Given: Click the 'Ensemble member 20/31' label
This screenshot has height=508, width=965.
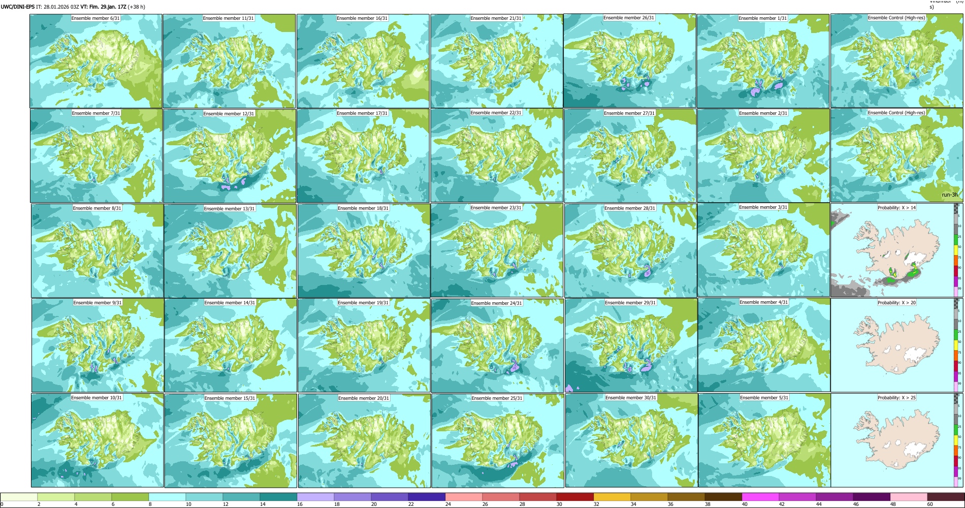Looking at the screenshot, I should point(364,398).
